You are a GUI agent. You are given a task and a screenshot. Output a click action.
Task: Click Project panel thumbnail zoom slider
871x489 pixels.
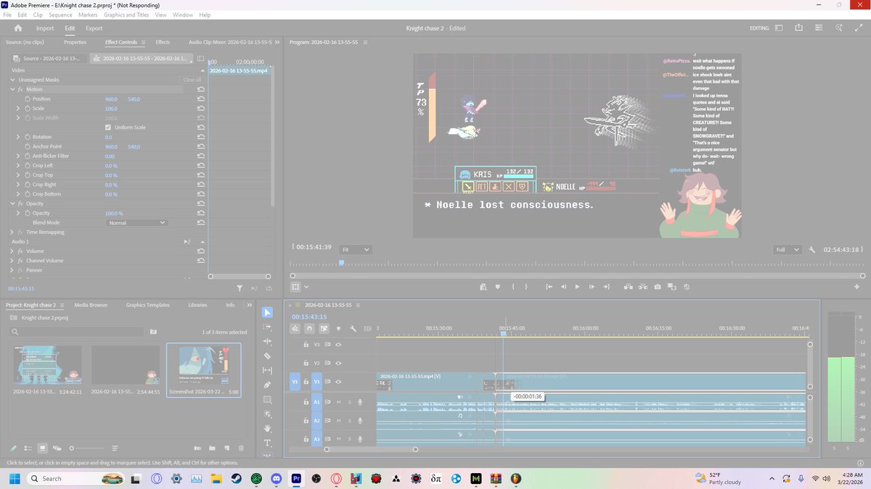point(72,448)
